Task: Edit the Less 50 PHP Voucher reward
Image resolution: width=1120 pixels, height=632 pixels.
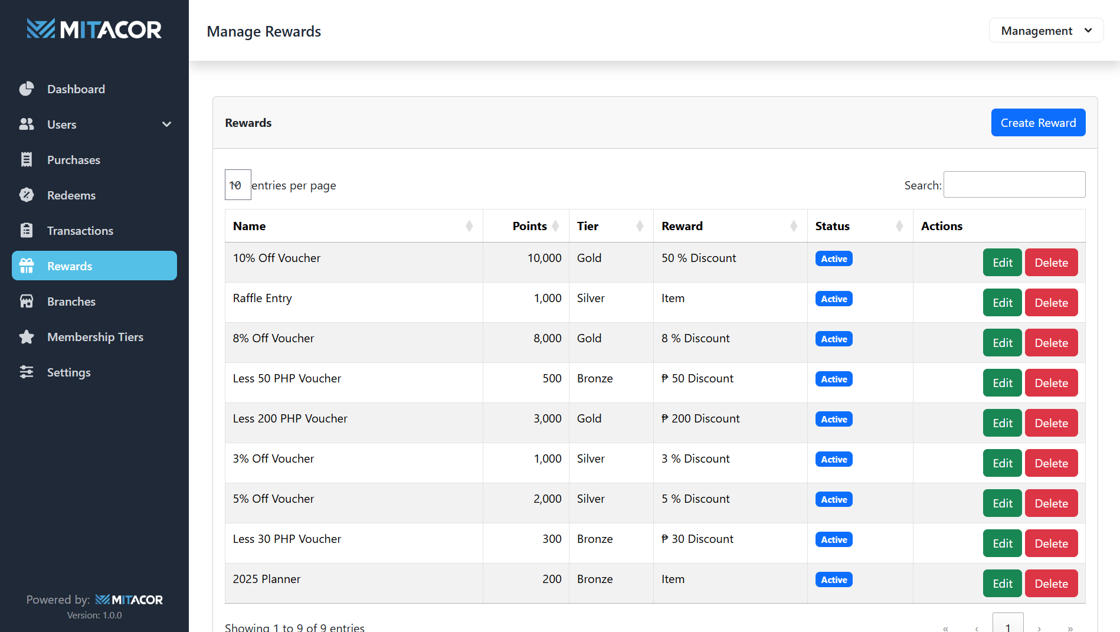Action: [1002, 382]
